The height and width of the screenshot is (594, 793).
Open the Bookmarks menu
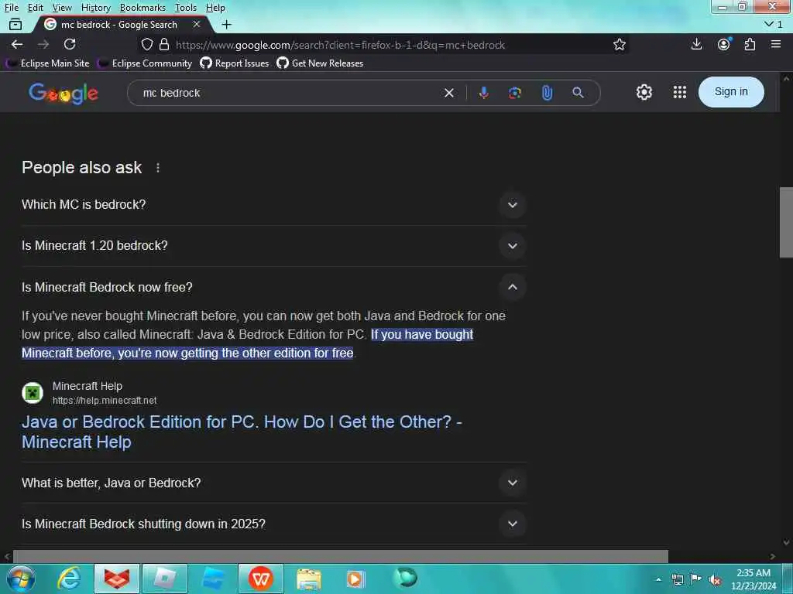click(142, 8)
